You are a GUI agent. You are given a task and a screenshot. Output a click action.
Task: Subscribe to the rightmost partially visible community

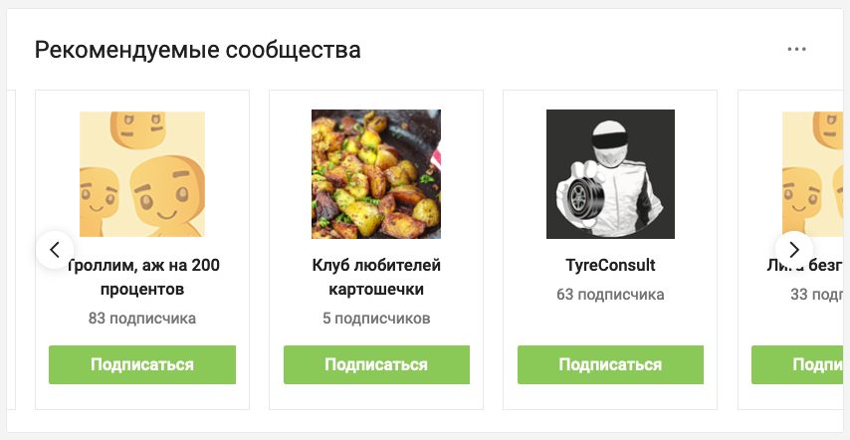pos(797,364)
